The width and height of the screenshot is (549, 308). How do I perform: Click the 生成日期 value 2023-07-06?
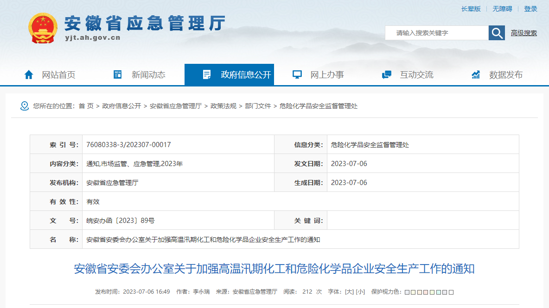(x=349, y=182)
